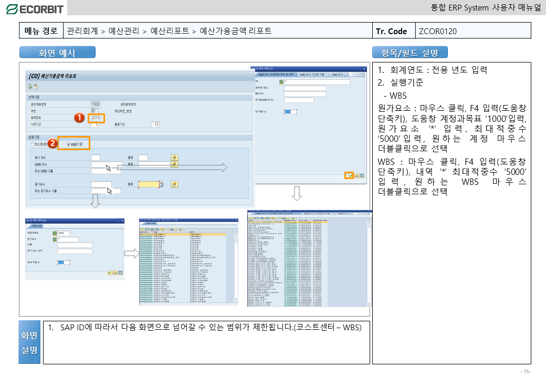This screenshot has width=546, height=378.
Task: Click the 종료기간 field showing 12
Action: (x=155, y=124)
